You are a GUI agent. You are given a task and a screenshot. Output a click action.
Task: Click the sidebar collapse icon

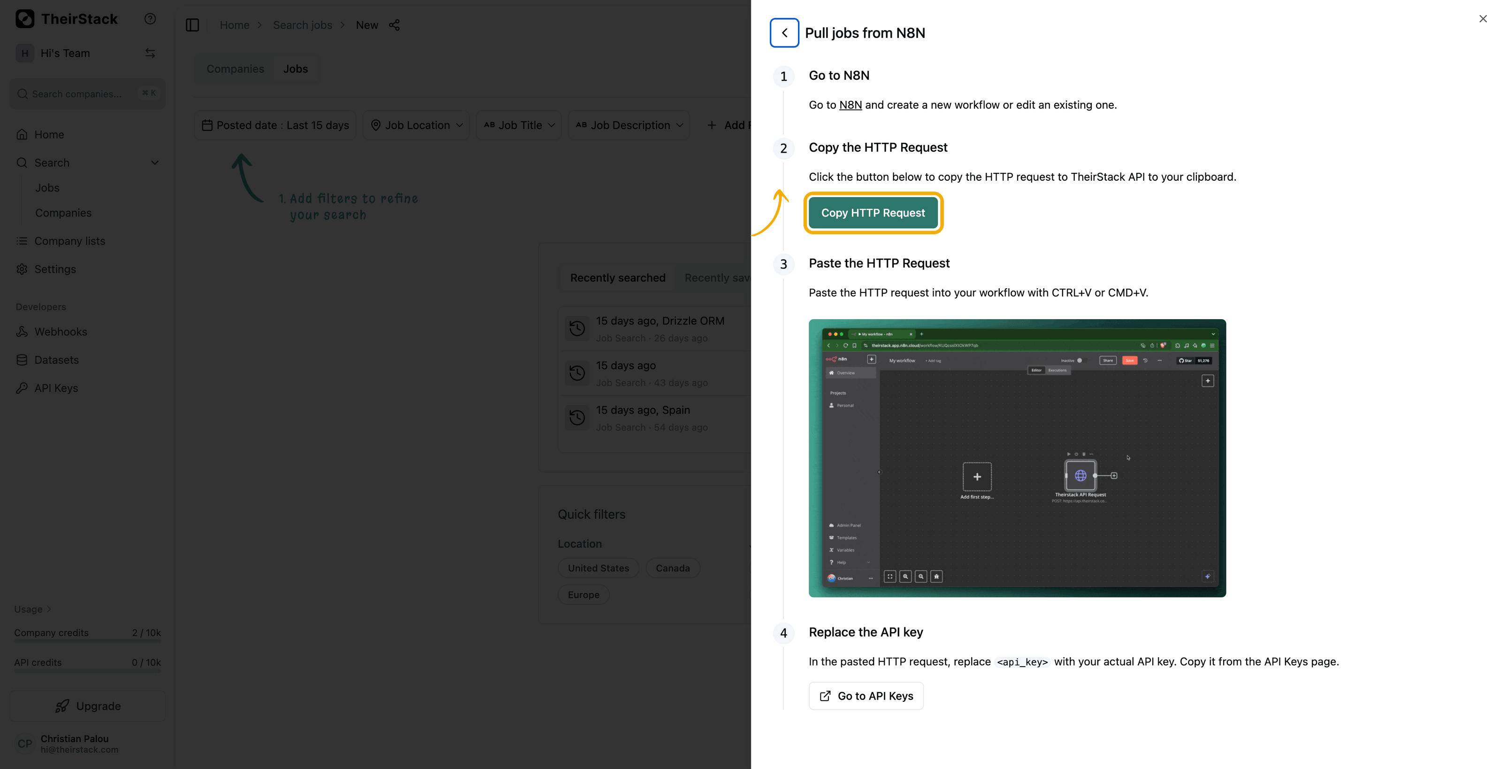pos(192,25)
